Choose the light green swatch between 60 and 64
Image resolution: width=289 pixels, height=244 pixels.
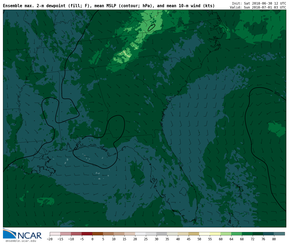pyautogui.click(x=226, y=234)
